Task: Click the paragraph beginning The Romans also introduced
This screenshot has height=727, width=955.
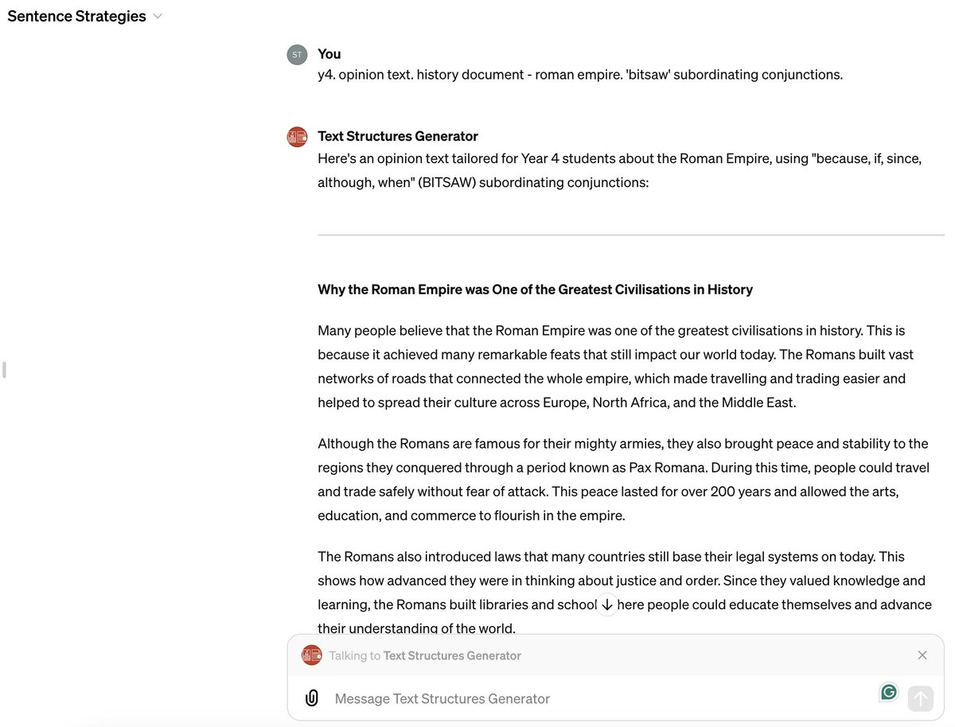Action: point(625,593)
